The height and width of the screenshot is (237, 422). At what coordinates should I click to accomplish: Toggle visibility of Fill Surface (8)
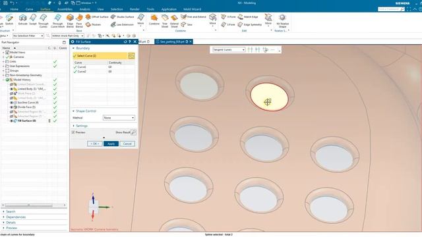pos(12,121)
